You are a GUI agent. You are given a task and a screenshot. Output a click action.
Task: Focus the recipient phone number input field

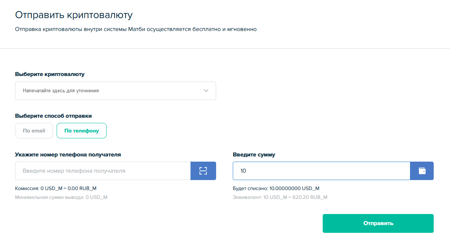[x=103, y=171]
